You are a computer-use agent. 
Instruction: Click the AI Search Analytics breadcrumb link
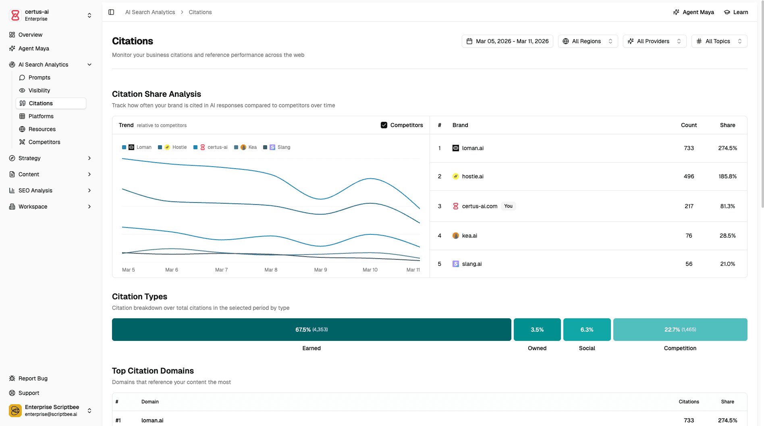point(150,12)
